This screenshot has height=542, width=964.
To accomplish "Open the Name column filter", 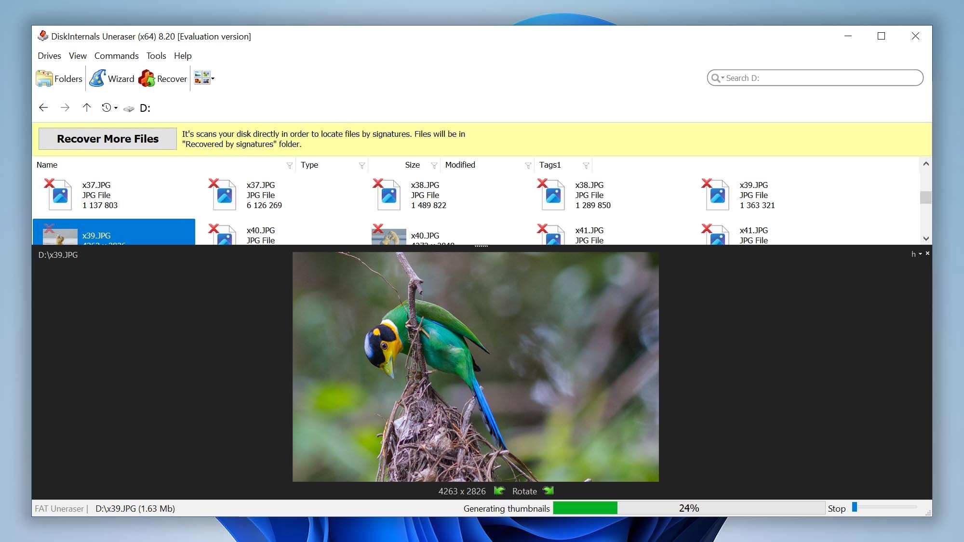I will point(289,165).
